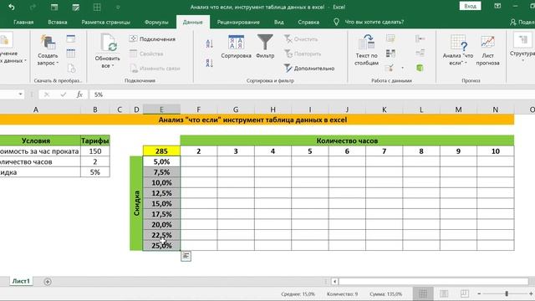Open the Name Box dropdown arrow

(20, 94)
